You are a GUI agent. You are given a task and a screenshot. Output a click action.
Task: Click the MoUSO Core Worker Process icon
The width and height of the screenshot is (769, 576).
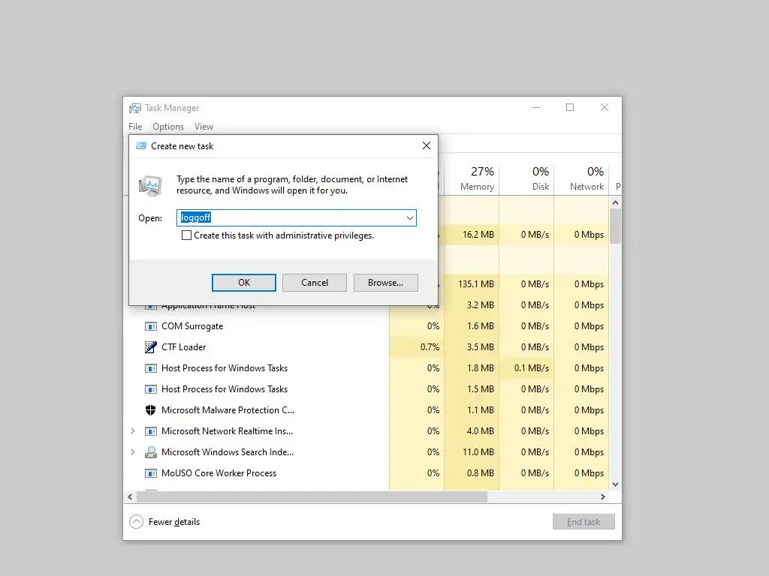(150, 473)
